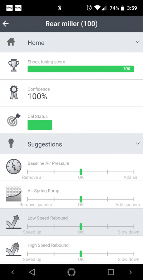Tap the Air Spring Ramp graph icon
The width and height of the screenshot is (143, 280).
click(14, 194)
